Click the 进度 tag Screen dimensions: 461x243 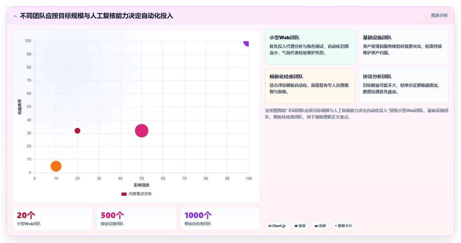[x=320, y=226]
